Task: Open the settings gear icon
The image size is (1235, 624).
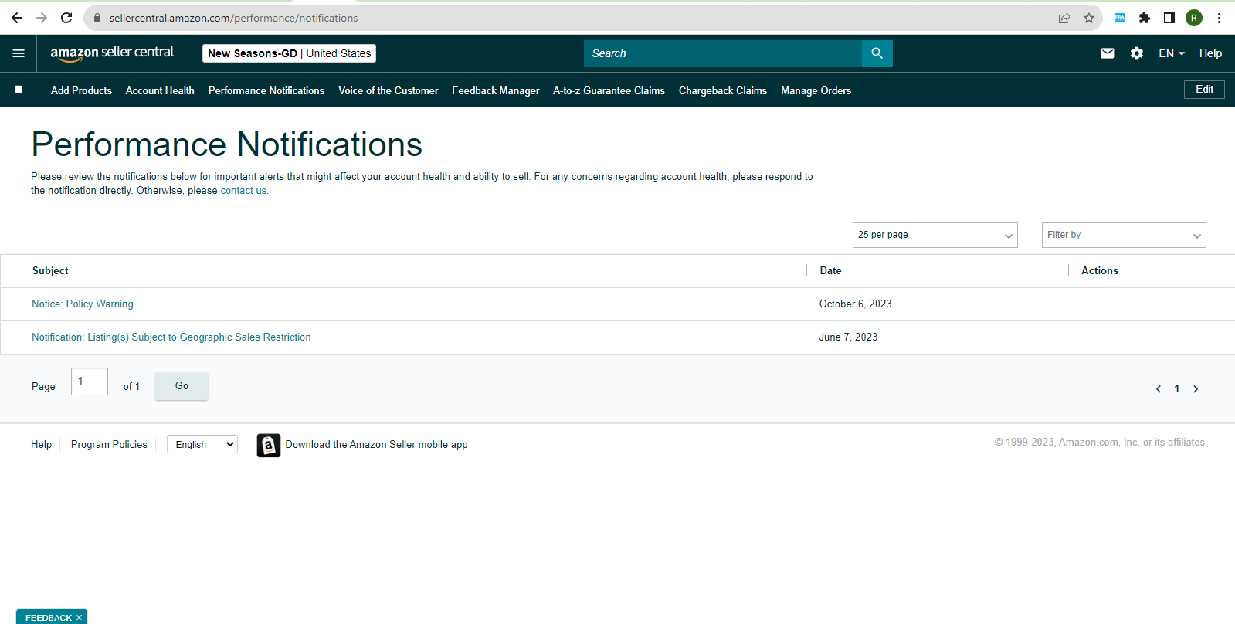Action: click(x=1137, y=53)
